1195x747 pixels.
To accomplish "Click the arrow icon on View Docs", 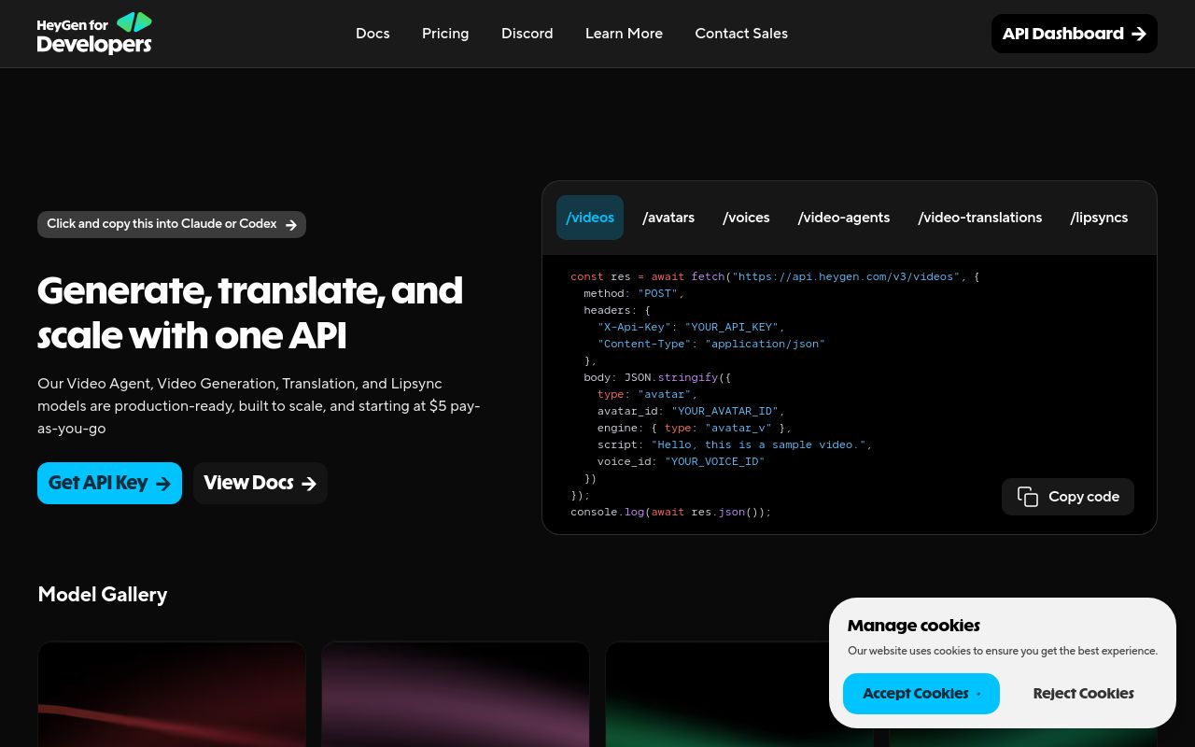I will point(309,484).
